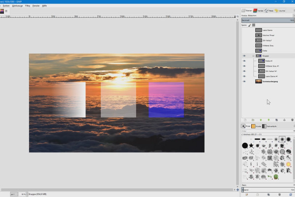
Task: Hide the Leere Ebene #1 layer
Action: click(x=244, y=76)
